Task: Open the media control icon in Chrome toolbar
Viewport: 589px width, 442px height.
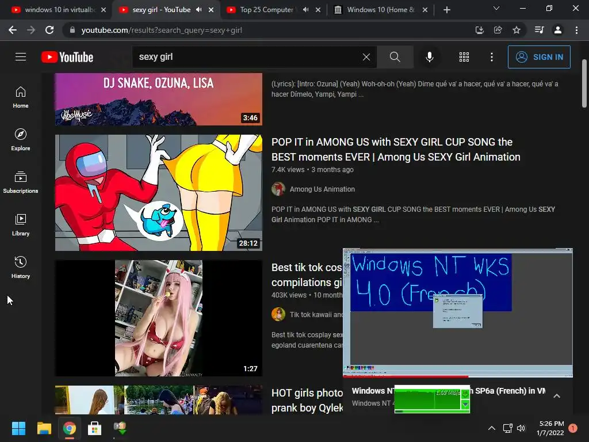Action: (x=539, y=30)
